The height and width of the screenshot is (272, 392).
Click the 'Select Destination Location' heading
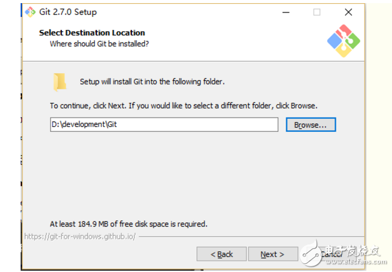coord(92,33)
